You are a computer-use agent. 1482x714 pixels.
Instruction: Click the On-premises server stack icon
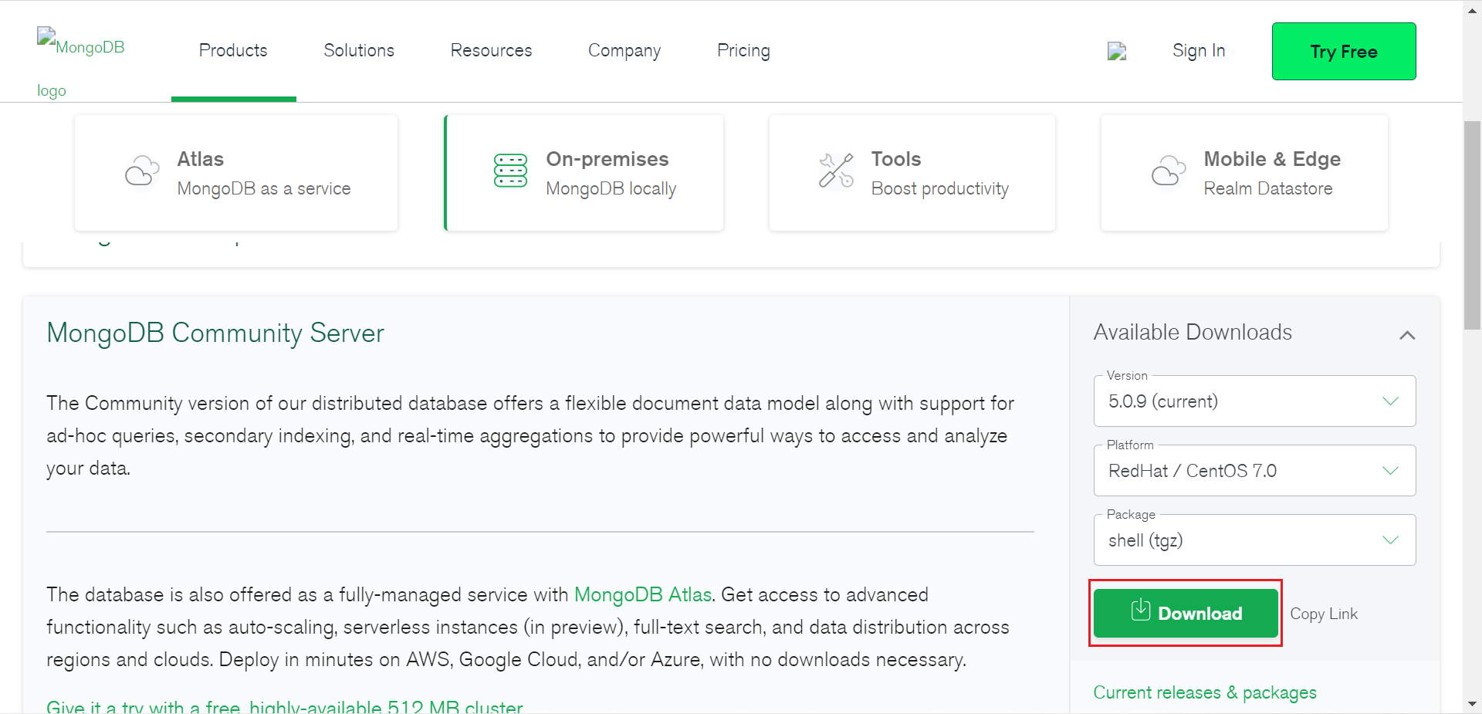pos(510,171)
